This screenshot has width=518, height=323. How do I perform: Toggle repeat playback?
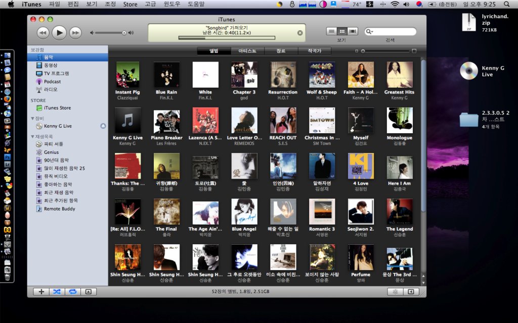point(73,292)
